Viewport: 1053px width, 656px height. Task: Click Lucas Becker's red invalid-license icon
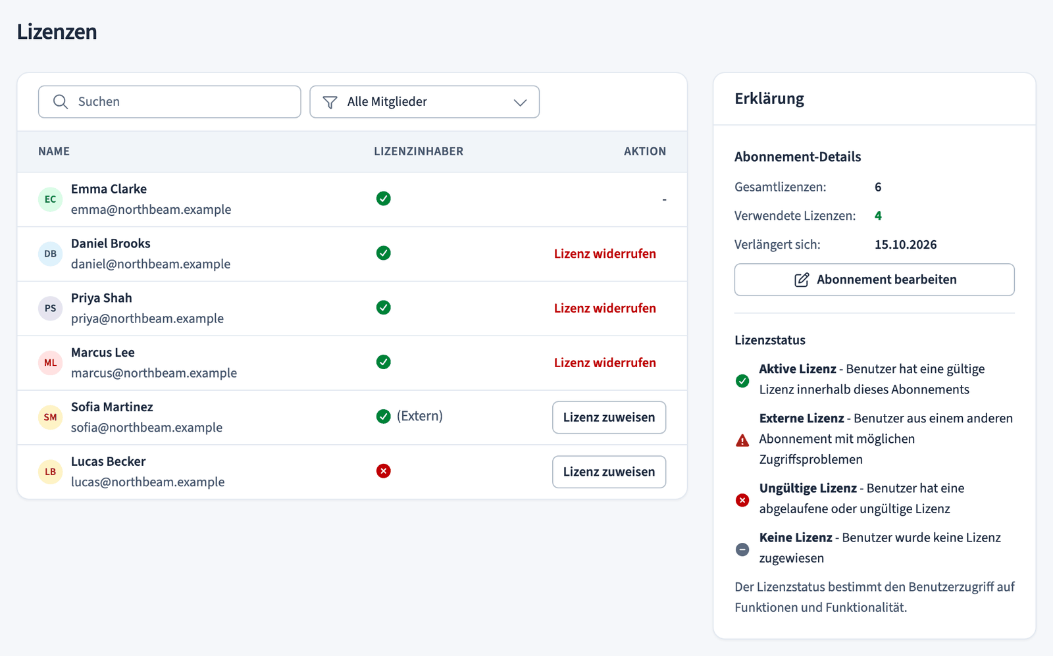pos(384,471)
